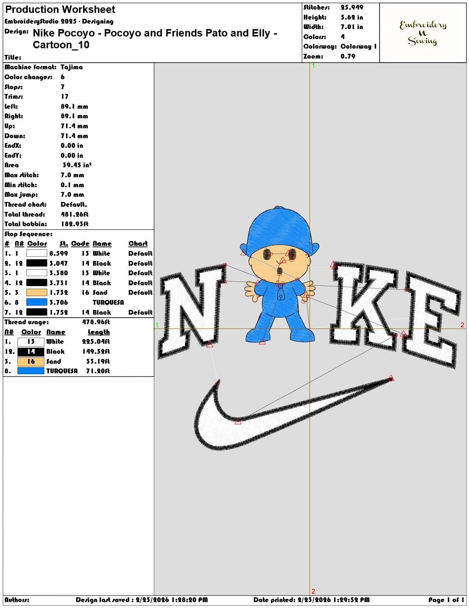Click the 'Stop Sequence:' heading
The width and height of the screenshot is (469, 608).
(28, 234)
